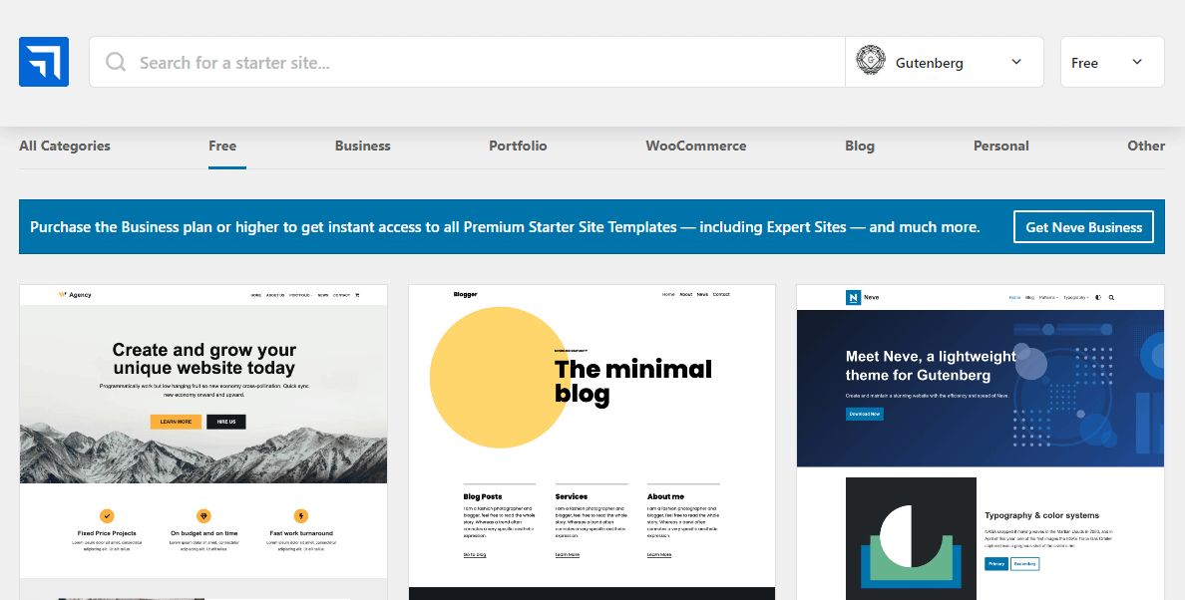Open the Neve Gutenberg starter site thumbnail
1185x600 pixels.
(981, 442)
